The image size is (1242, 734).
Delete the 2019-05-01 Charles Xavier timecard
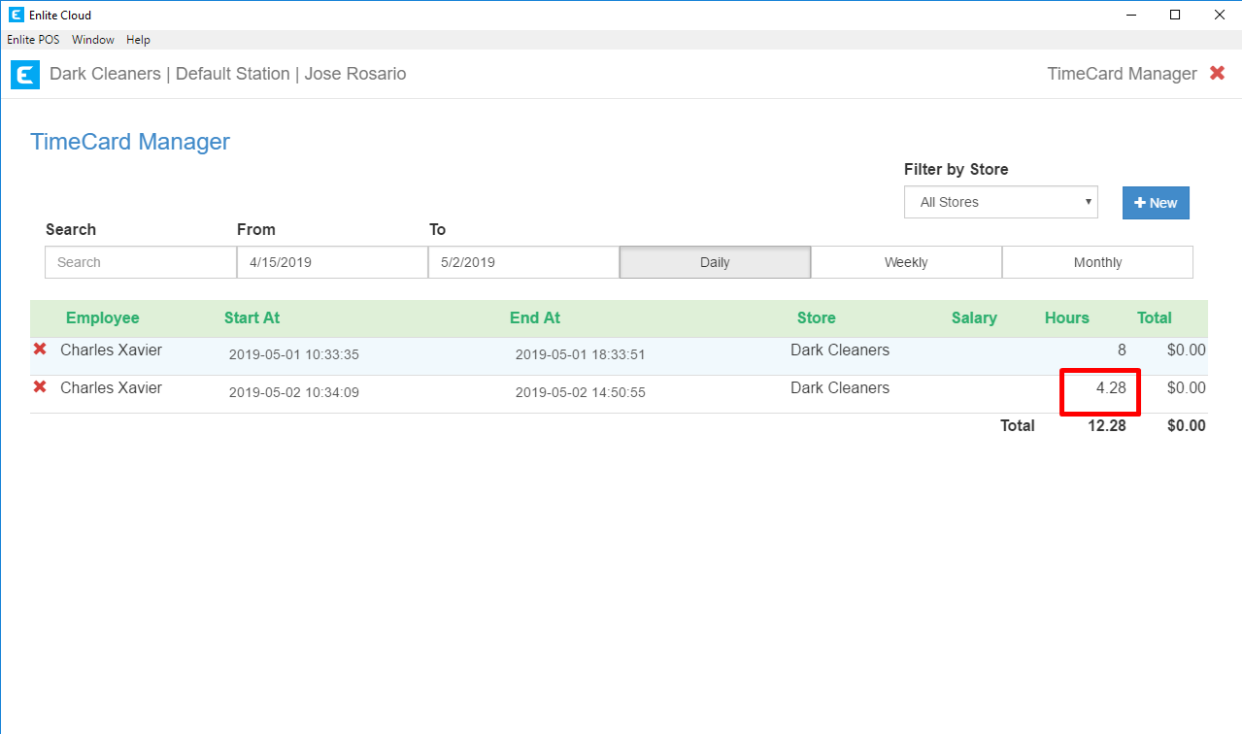[40, 350]
